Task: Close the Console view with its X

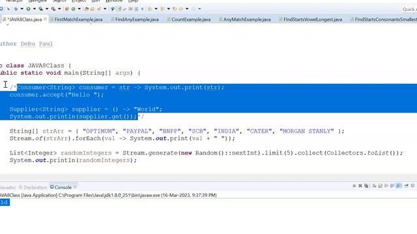Action: coord(76,187)
